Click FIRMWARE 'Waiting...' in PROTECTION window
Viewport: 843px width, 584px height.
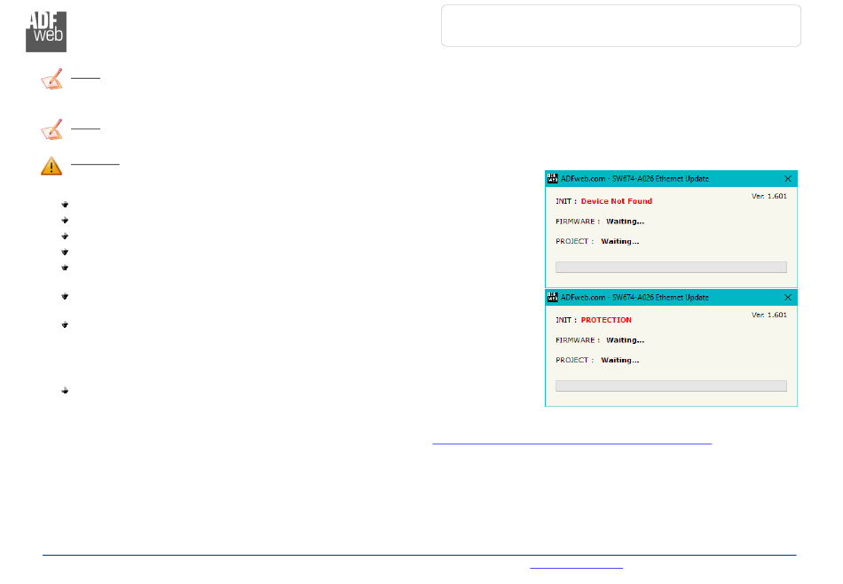625,340
